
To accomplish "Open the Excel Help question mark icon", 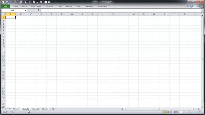I will pos(191,6).
